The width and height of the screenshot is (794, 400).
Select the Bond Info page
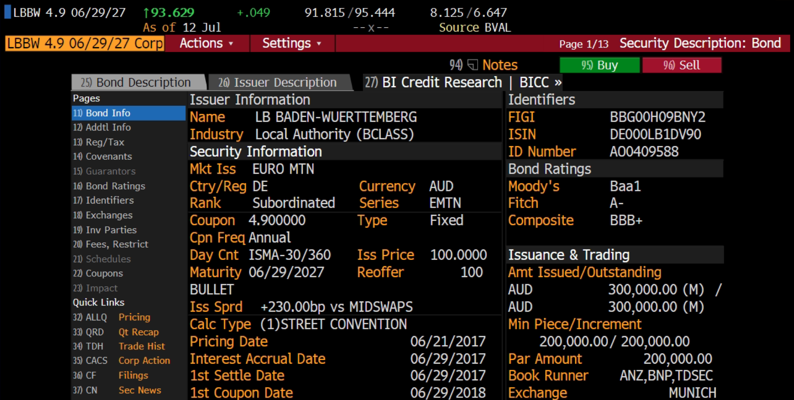[129, 113]
